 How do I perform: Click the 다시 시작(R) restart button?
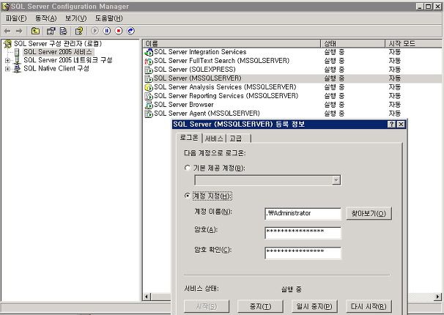(x=369, y=306)
